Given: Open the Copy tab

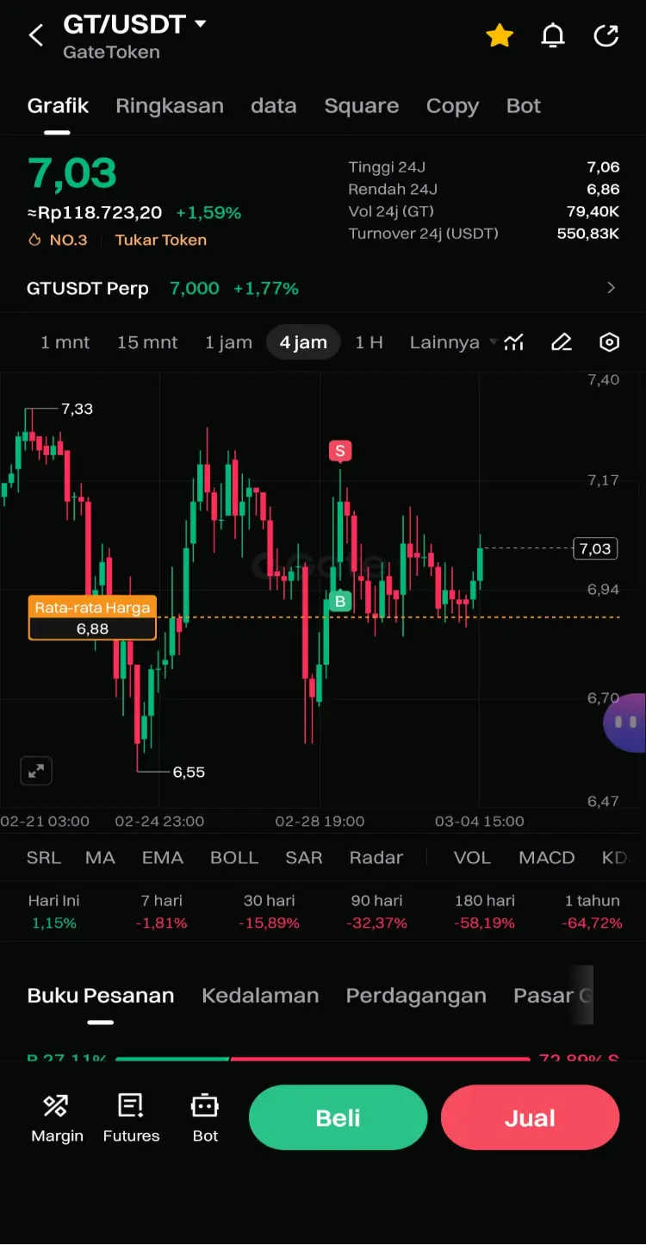Looking at the screenshot, I should 452,106.
